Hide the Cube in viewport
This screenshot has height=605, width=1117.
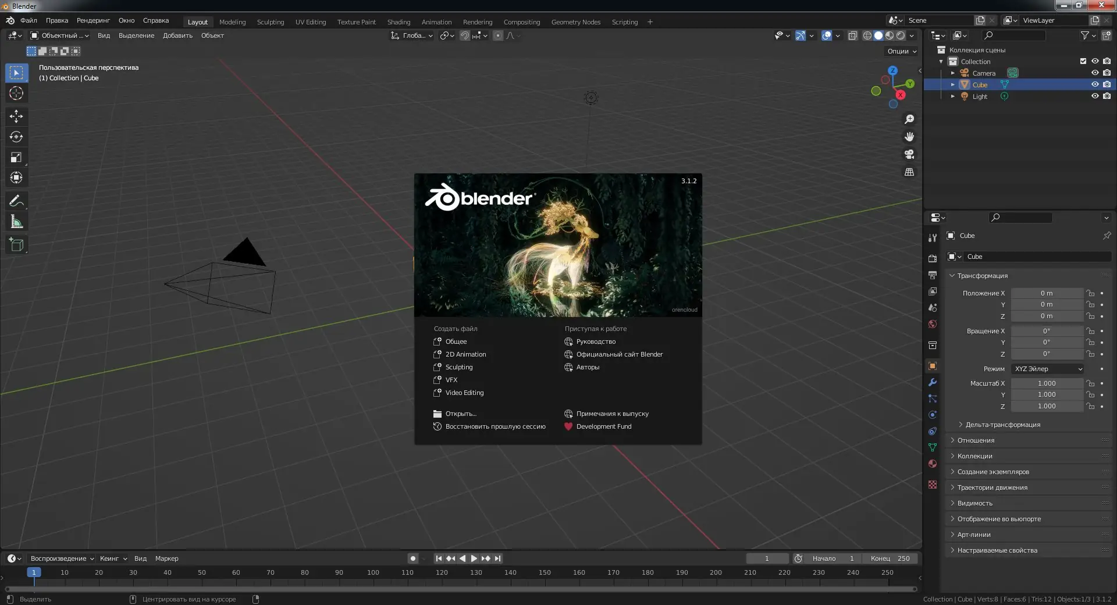pos(1094,84)
